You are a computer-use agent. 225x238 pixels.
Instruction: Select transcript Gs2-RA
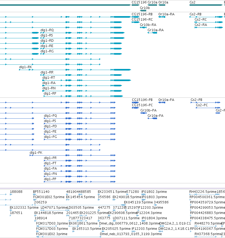coord(201,25)
